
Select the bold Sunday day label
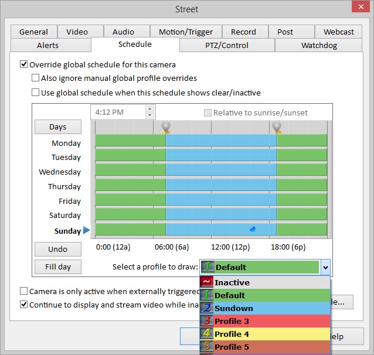tap(68, 231)
